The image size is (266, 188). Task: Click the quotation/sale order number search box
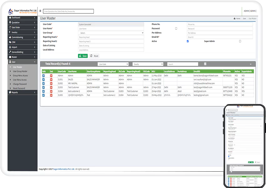tap(68, 11)
